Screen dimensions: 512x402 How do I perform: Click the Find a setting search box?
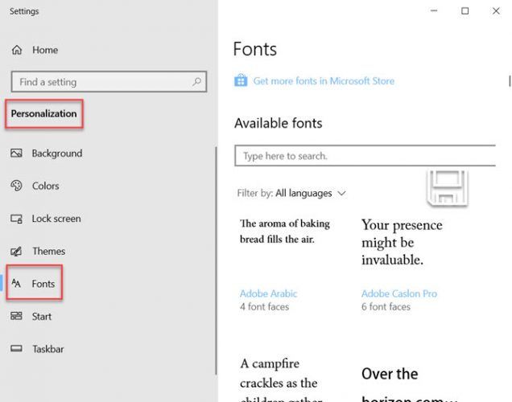point(109,81)
